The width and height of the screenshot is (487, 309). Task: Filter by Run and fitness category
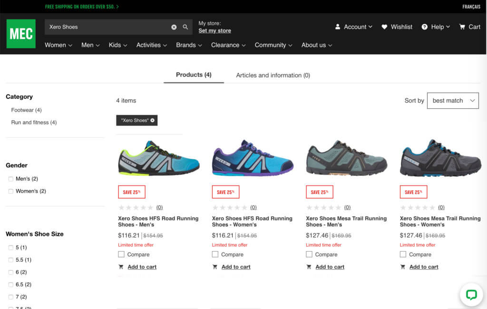pos(34,122)
